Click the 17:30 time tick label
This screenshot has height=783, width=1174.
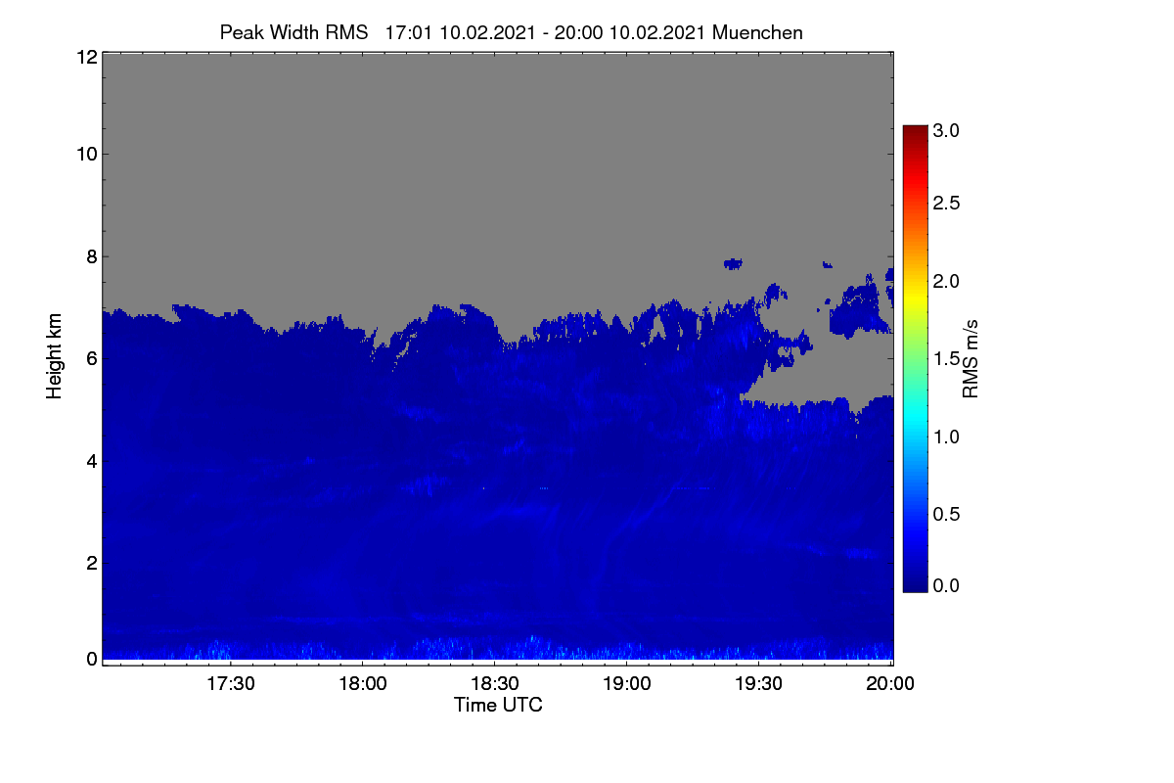(230, 684)
